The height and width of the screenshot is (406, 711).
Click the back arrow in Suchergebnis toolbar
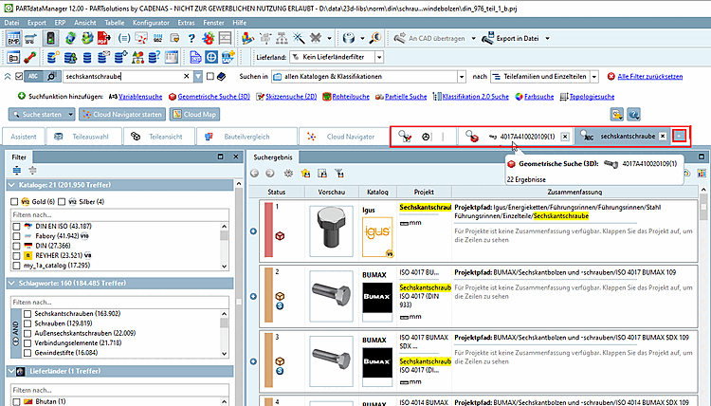(x=254, y=173)
